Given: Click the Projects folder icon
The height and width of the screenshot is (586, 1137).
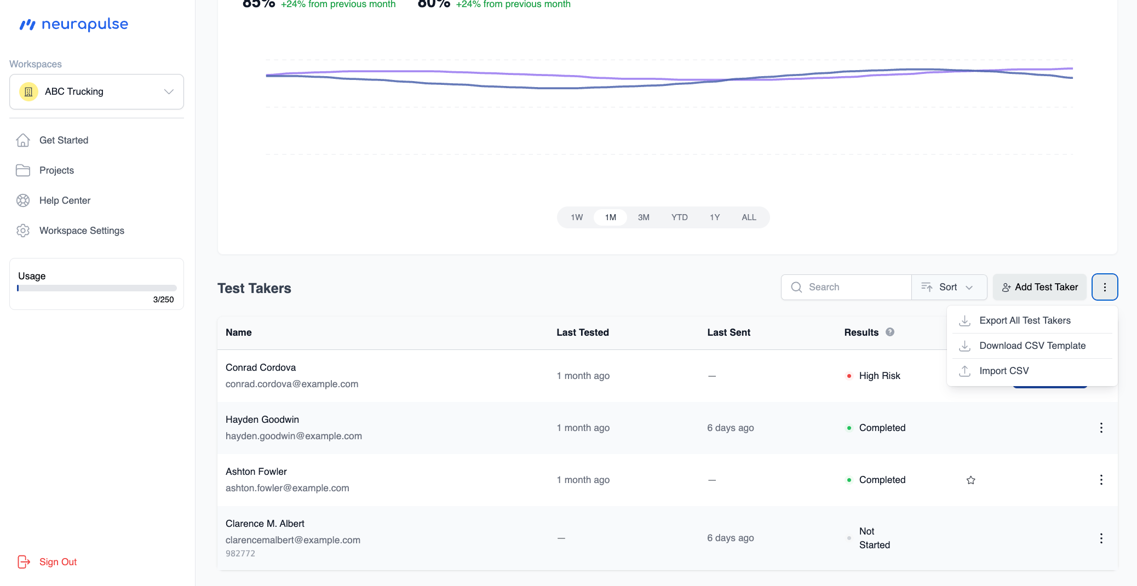Looking at the screenshot, I should pos(23,170).
